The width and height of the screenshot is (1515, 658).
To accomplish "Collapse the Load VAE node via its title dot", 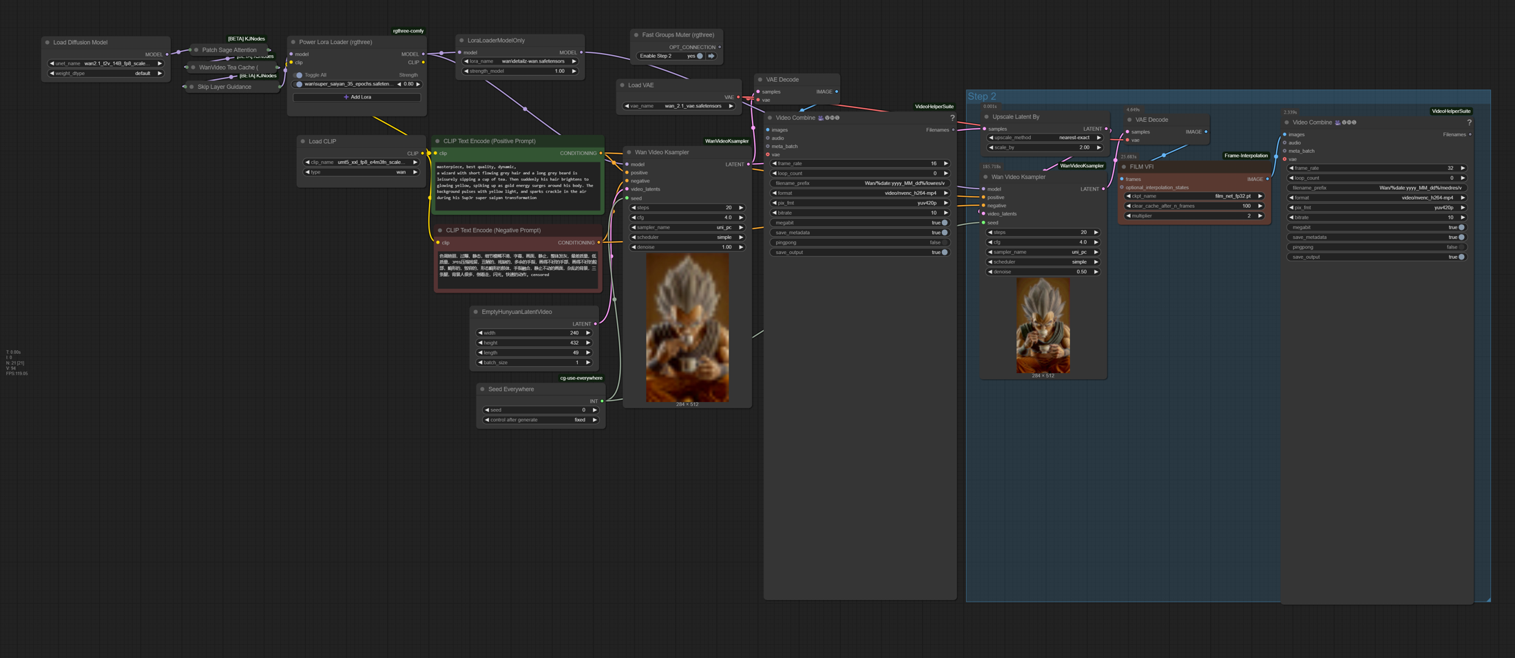I will point(623,85).
